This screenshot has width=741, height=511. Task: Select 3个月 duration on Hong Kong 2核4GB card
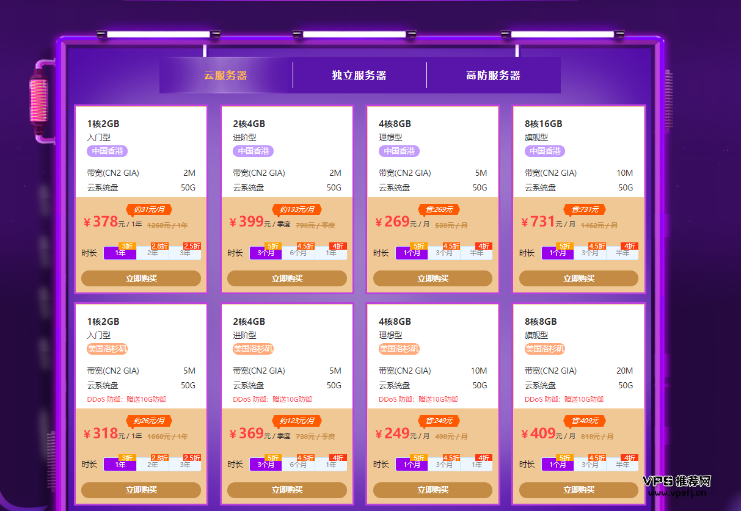(266, 253)
